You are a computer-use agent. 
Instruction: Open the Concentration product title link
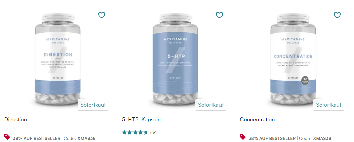pos(257,120)
